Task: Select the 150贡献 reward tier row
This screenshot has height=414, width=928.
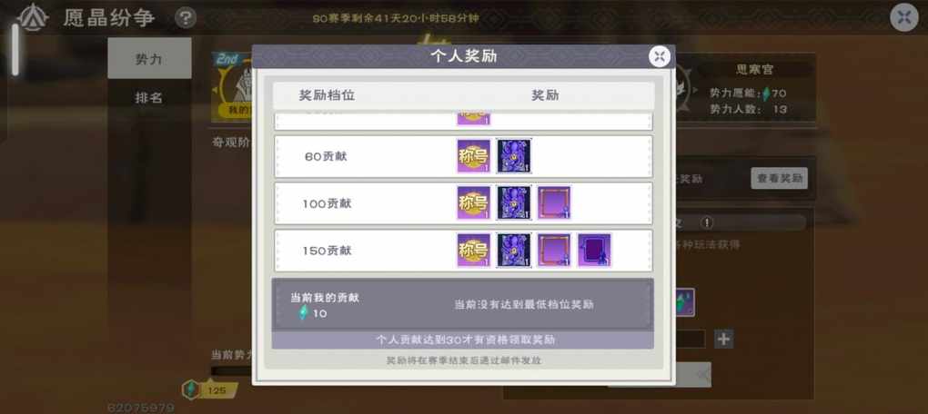Action: pyautogui.click(x=463, y=251)
